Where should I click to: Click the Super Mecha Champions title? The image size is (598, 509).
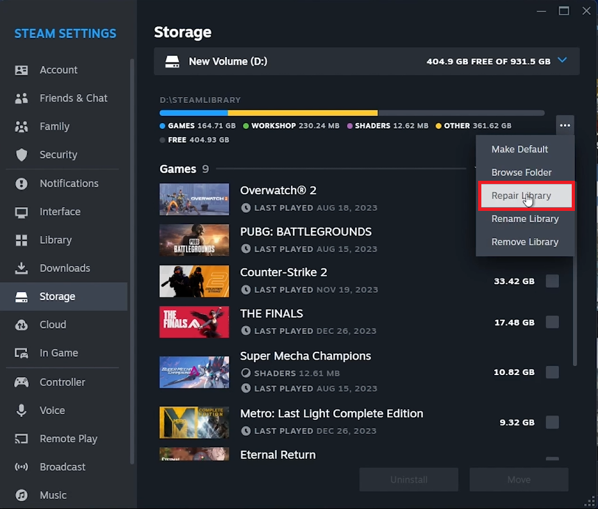(x=306, y=356)
